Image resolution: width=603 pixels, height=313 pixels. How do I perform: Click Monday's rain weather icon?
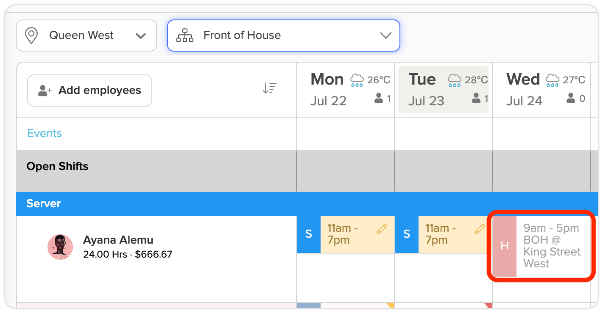[x=357, y=80]
